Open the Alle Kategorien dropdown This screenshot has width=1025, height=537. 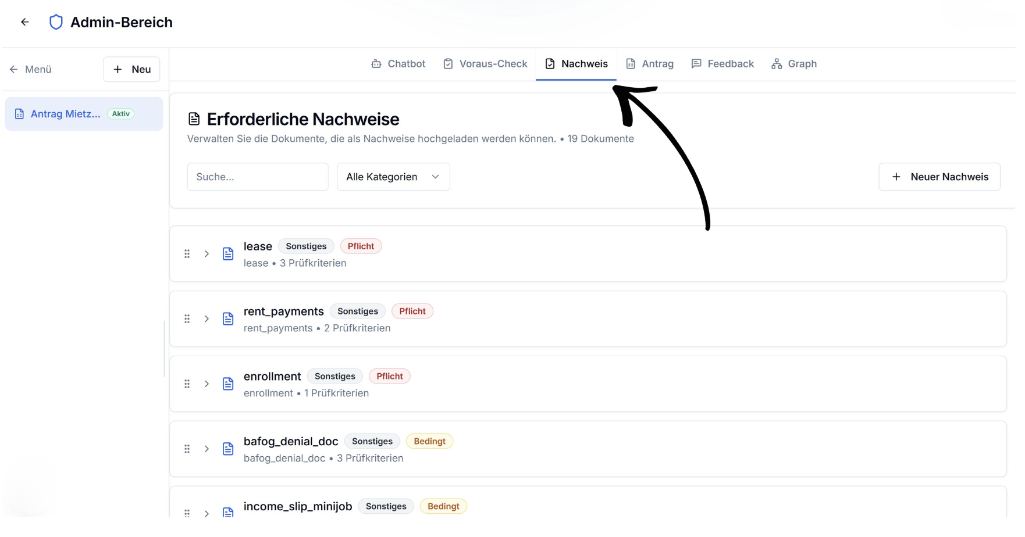(393, 177)
